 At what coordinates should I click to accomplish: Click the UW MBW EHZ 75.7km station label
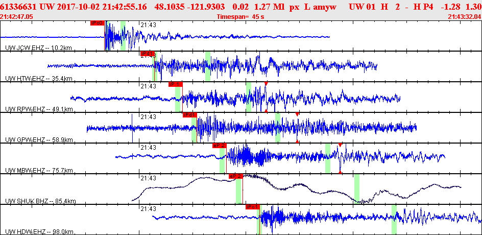pos(39,171)
